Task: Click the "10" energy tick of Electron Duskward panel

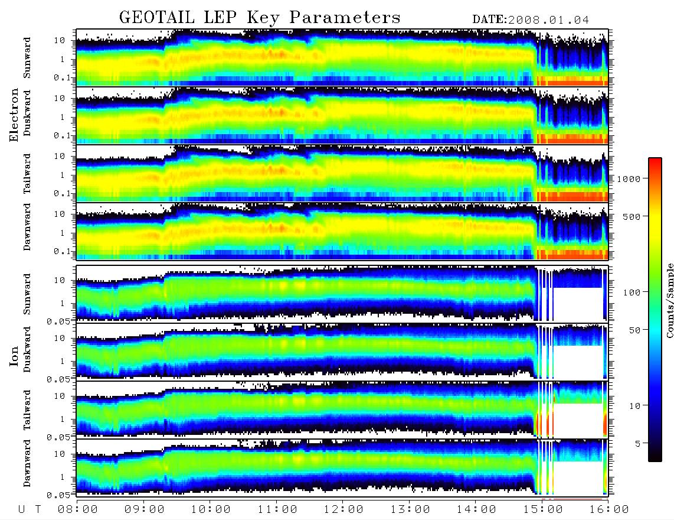Action: point(60,98)
